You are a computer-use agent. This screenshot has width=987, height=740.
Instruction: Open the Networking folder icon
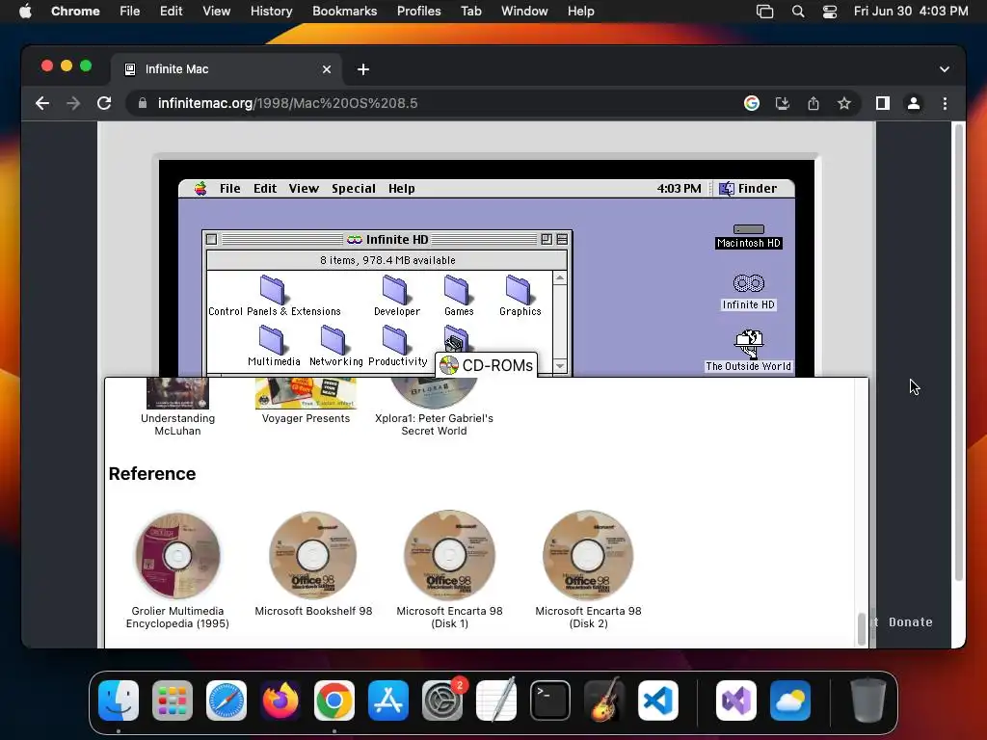[x=333, y=340]
